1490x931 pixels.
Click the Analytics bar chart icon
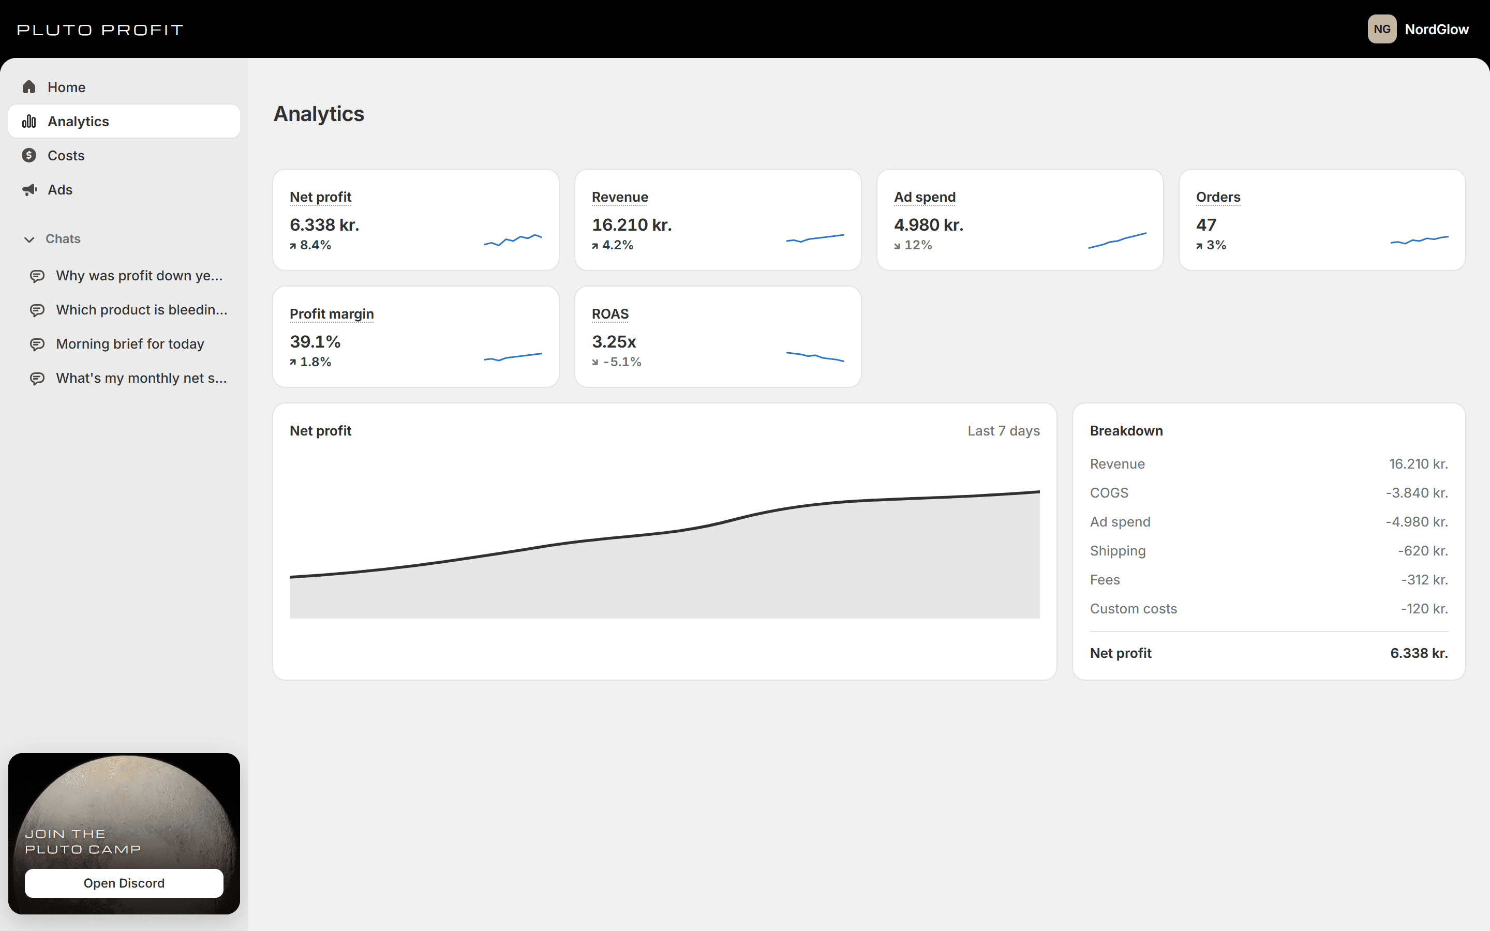coord(29,122)
